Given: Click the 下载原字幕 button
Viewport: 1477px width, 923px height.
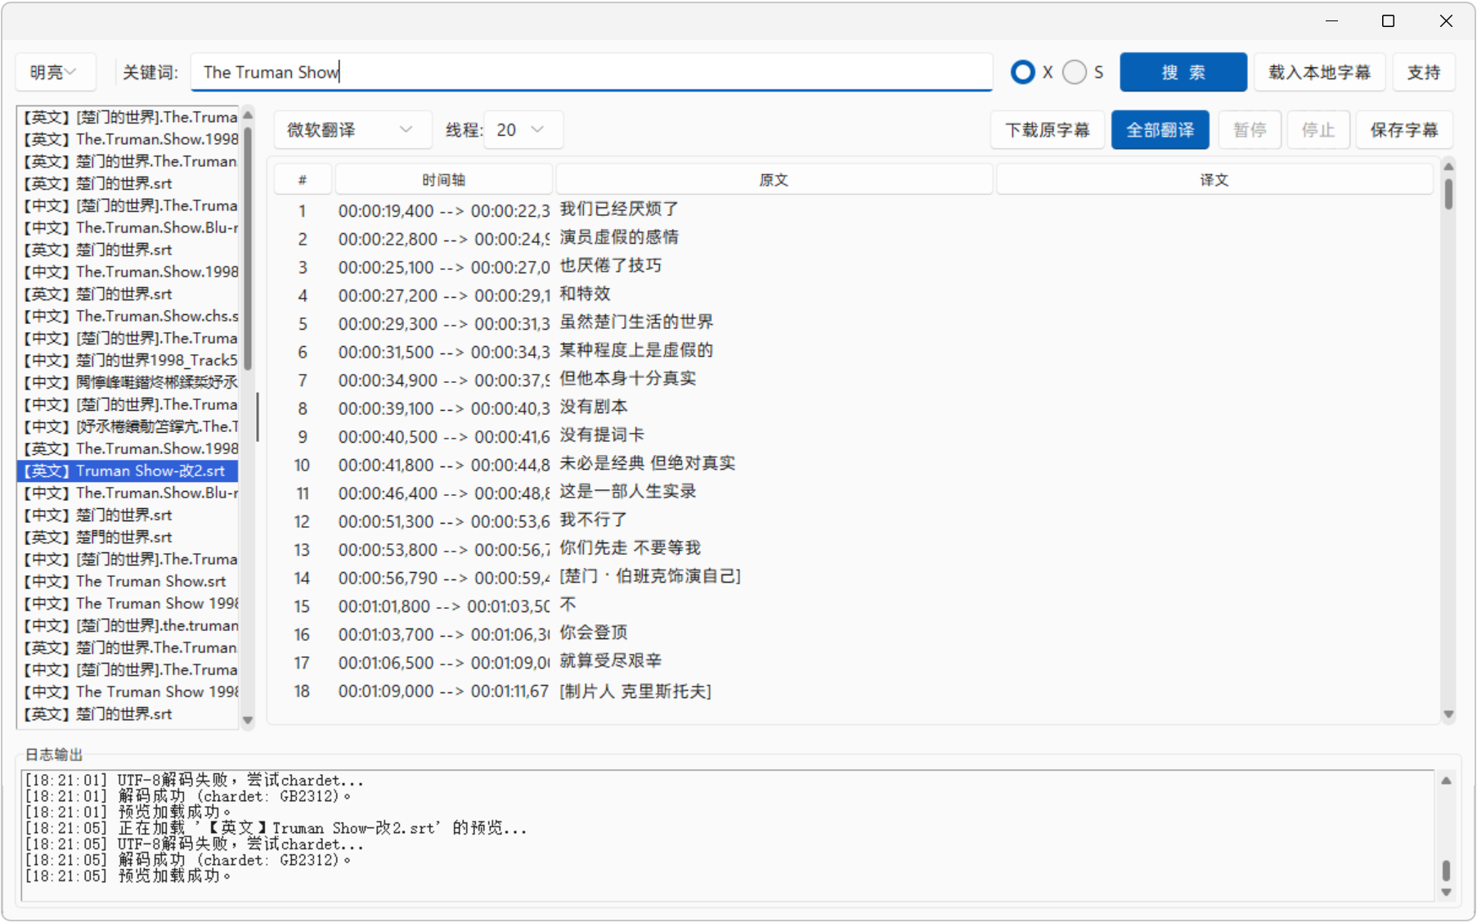Looking at the screenshot, I should click(1047, 130).
